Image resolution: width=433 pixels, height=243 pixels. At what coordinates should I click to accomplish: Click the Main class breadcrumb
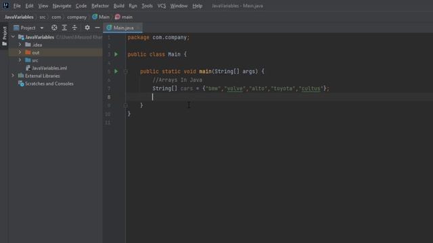pyautogui.click(x=101, y=17)
